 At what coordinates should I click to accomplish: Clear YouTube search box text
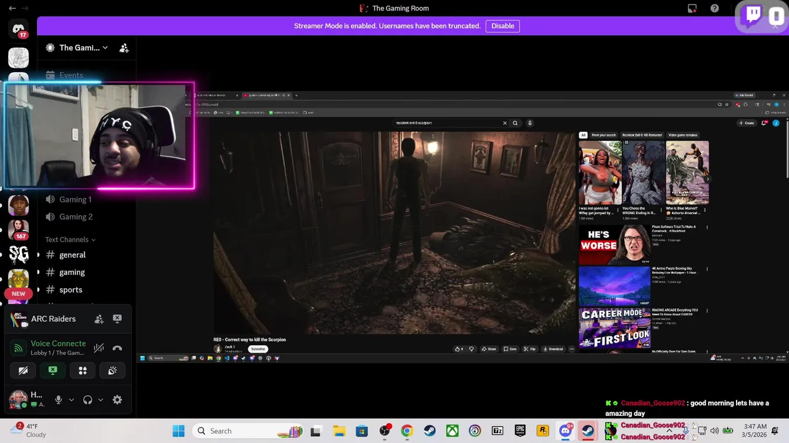coord(504,123)
